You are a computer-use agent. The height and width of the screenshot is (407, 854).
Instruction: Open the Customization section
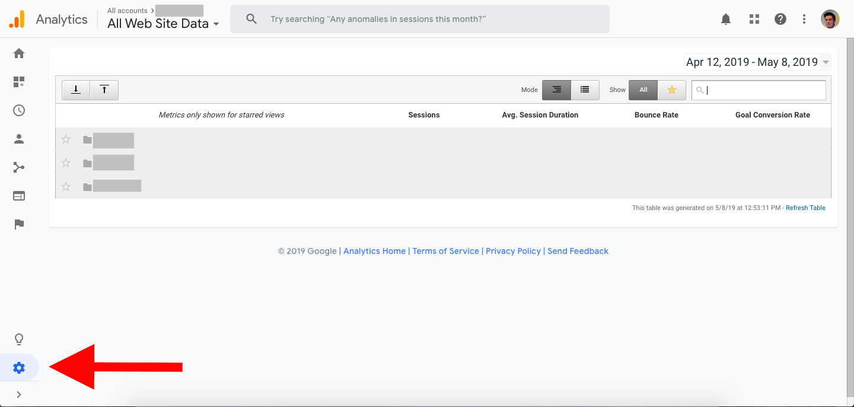coord(18,82)
